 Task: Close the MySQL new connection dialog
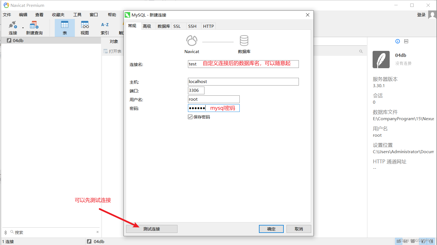coord(308,15)
